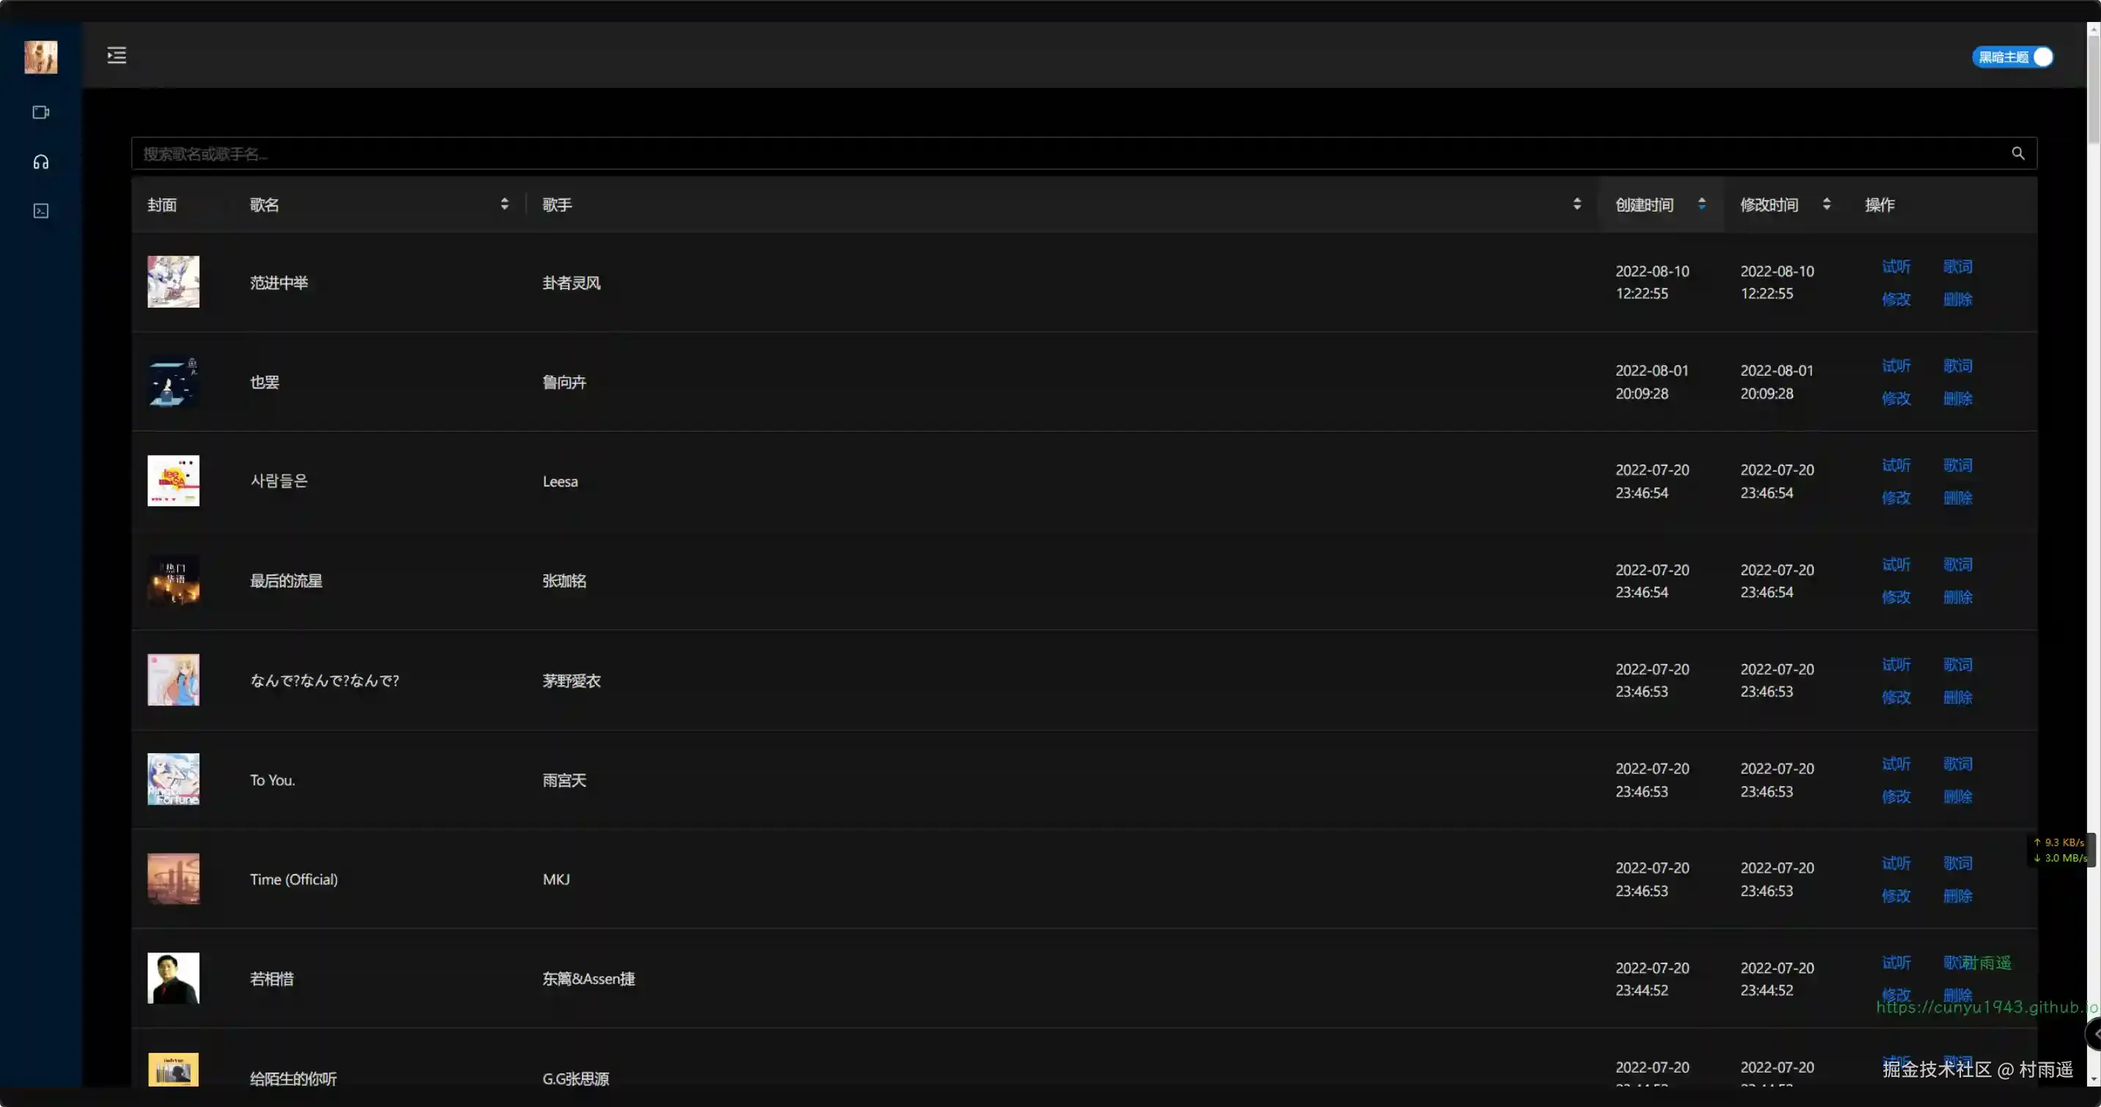The height and width of the screenshot is (1107, 2101).
Task: Click 试听 for 范进中举
Action: click(x=1896, y=267)
